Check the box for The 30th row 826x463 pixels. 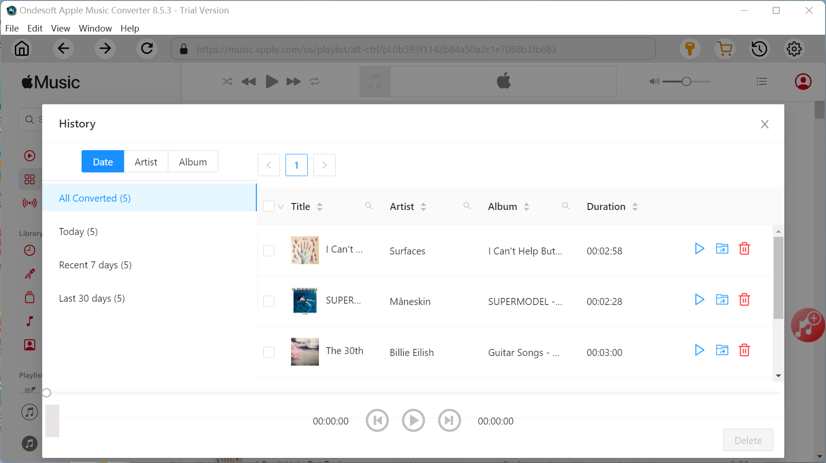pos(269,352)
